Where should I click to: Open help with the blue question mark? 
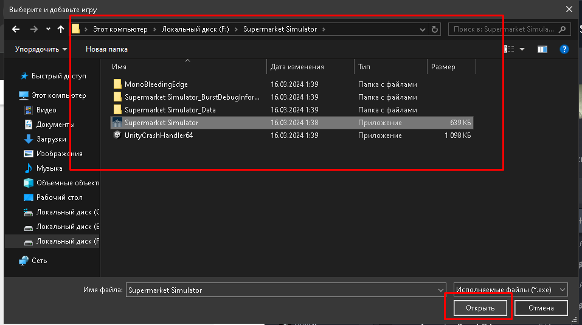click(x=564, y=49)
